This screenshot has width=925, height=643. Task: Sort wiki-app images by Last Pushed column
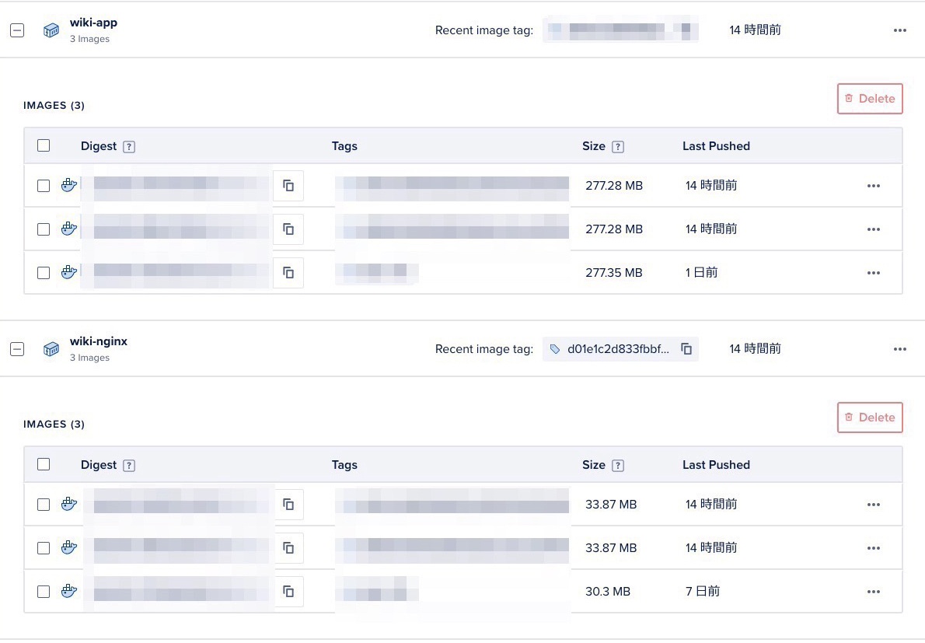(716, 146)
